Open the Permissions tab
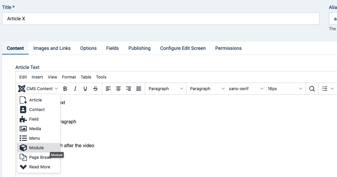The width and height of the screenshot is (337, 177). [x=228, y=48]
